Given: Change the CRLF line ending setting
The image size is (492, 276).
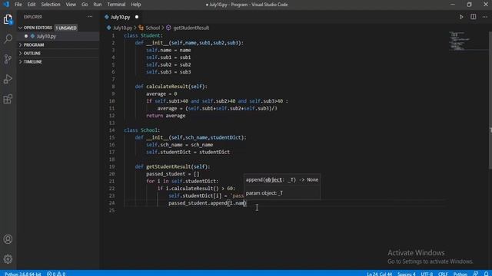Looking at the screenshot, I should 443,274.
